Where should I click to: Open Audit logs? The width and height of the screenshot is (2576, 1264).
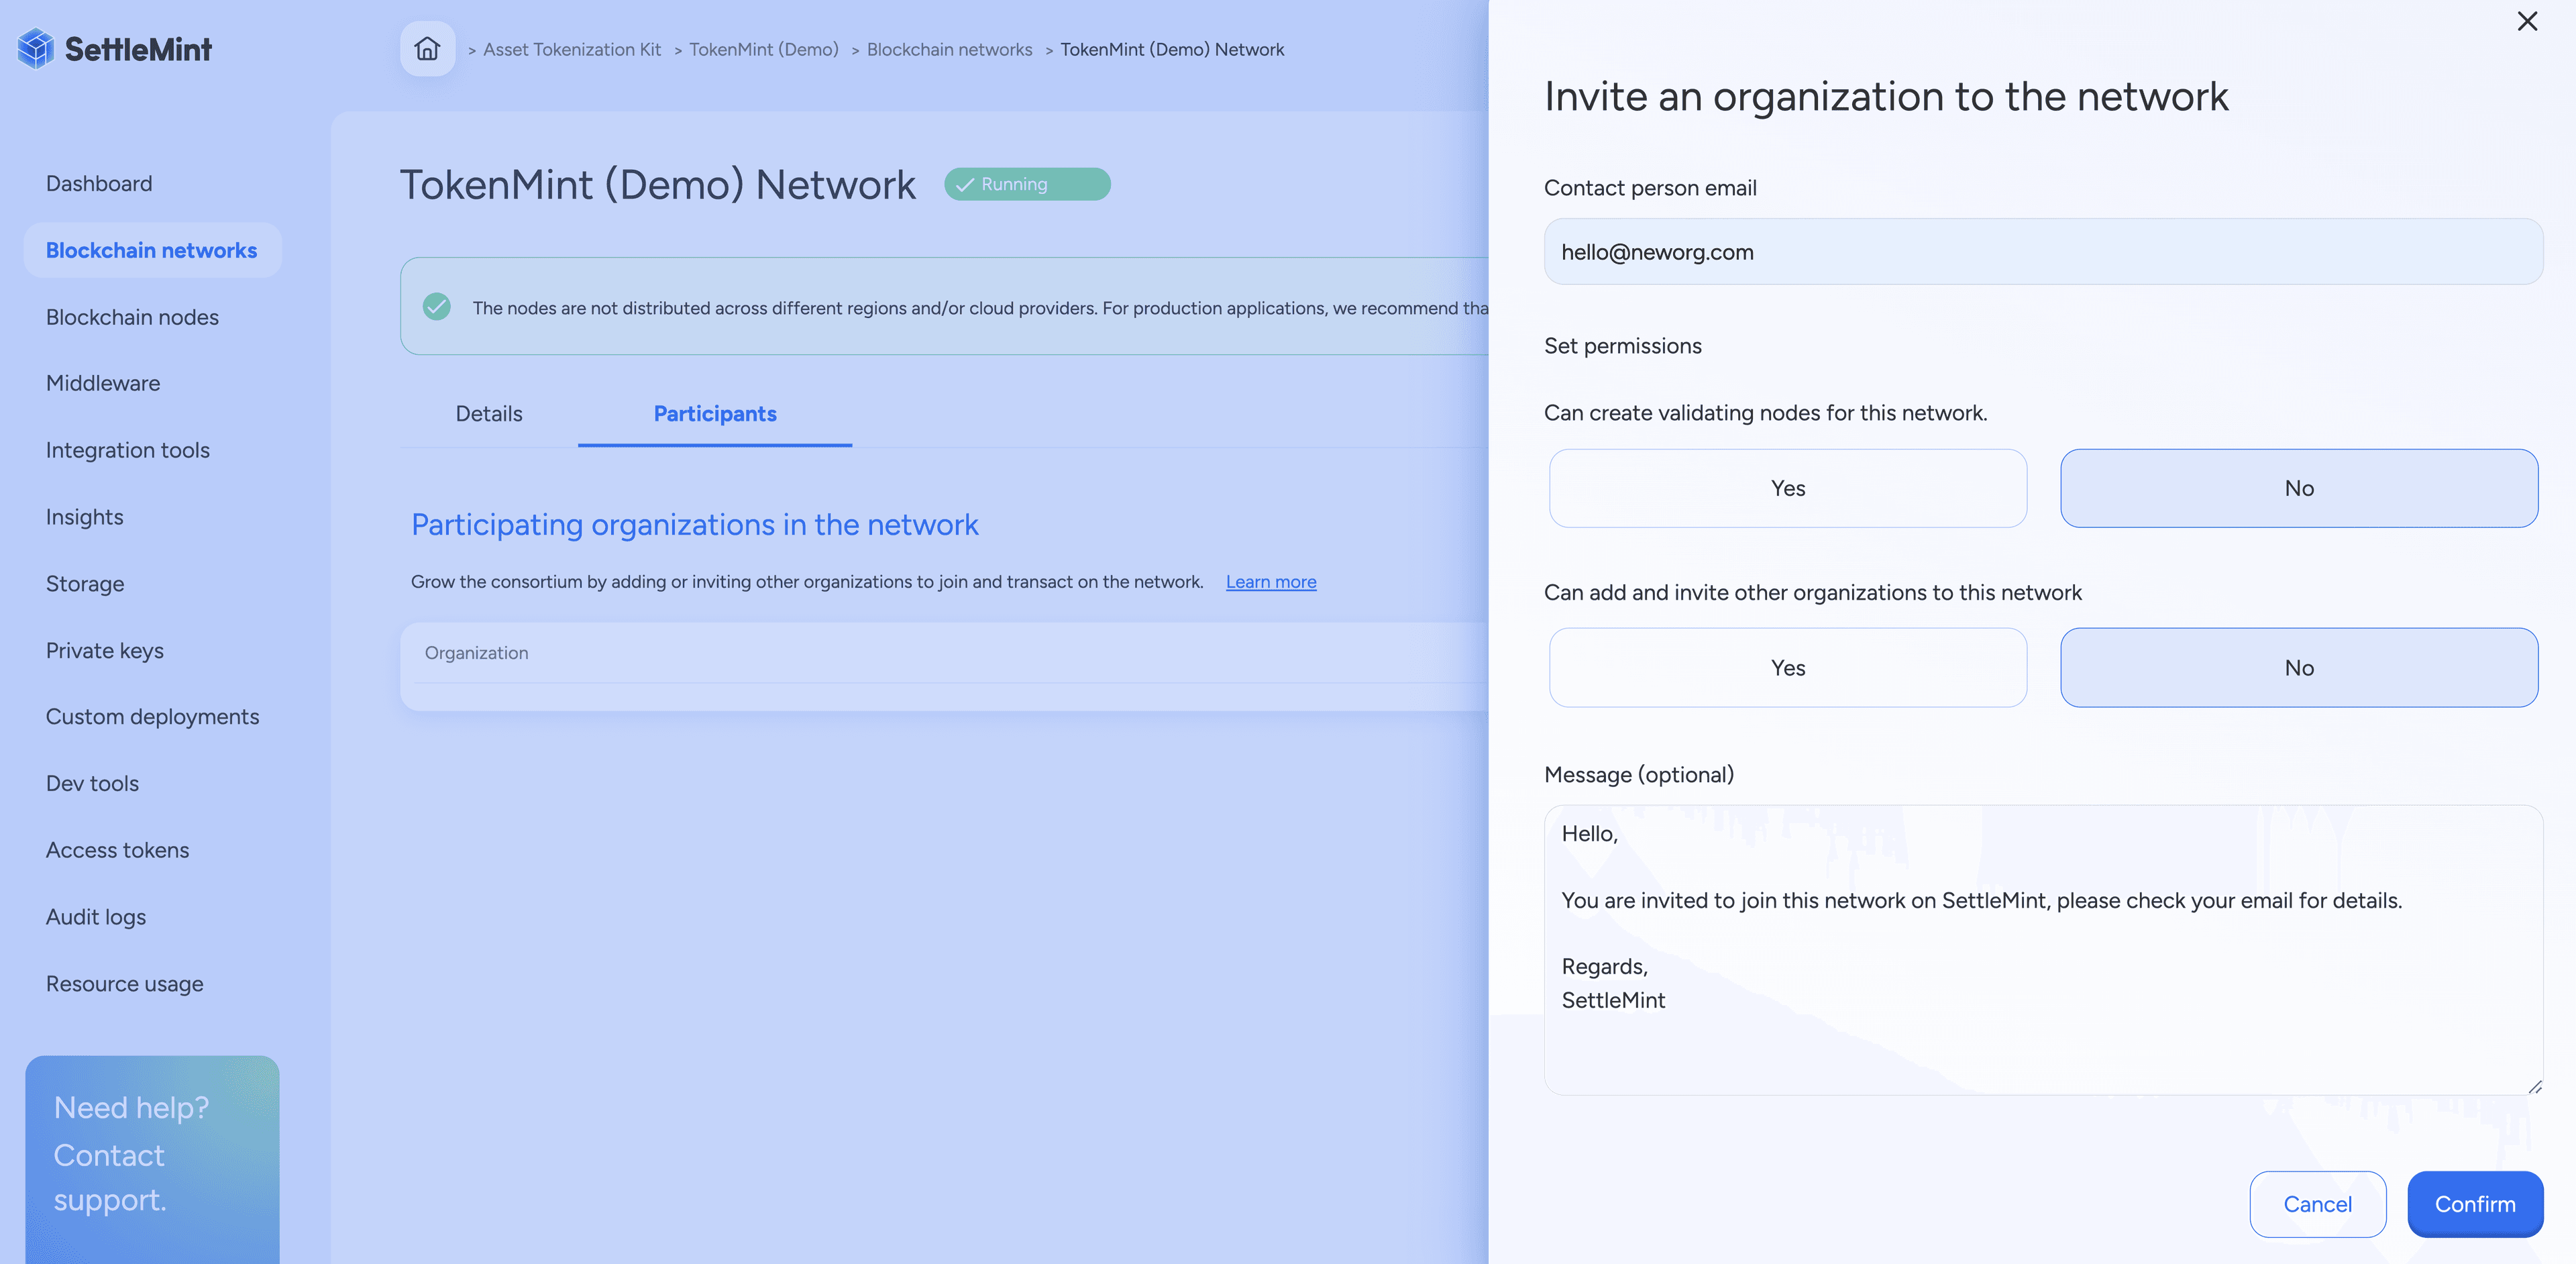click(96, 917)
